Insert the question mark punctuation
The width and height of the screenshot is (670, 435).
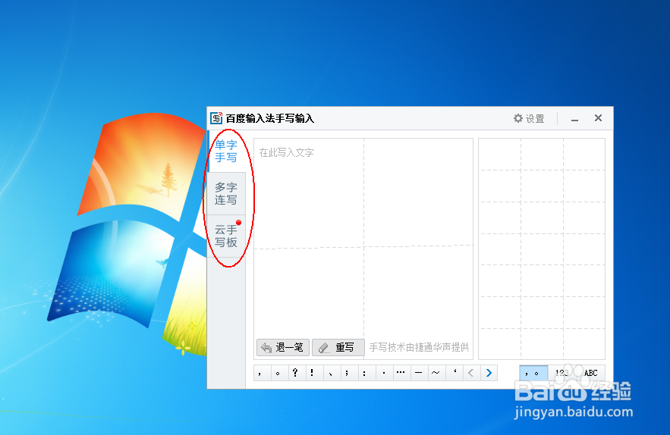point(297,373)
